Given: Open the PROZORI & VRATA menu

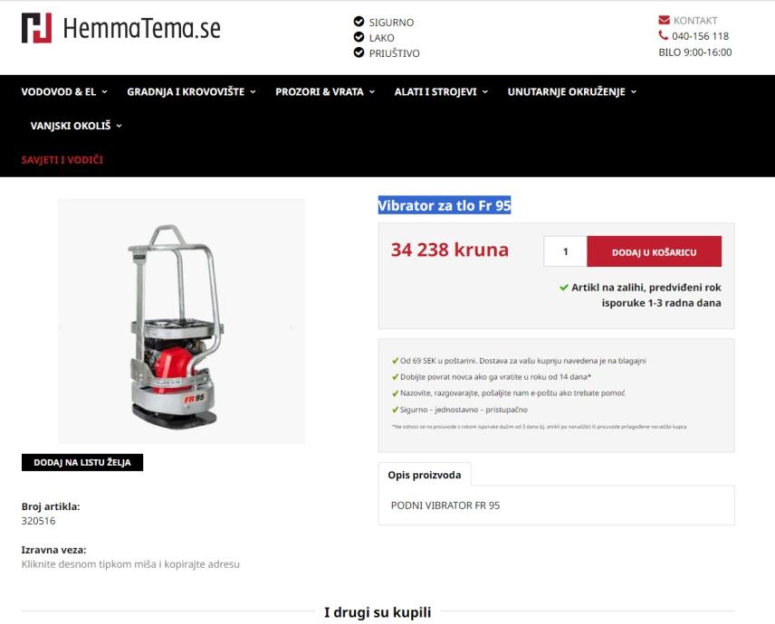Looking at the screenshot, I should [325, 92].
